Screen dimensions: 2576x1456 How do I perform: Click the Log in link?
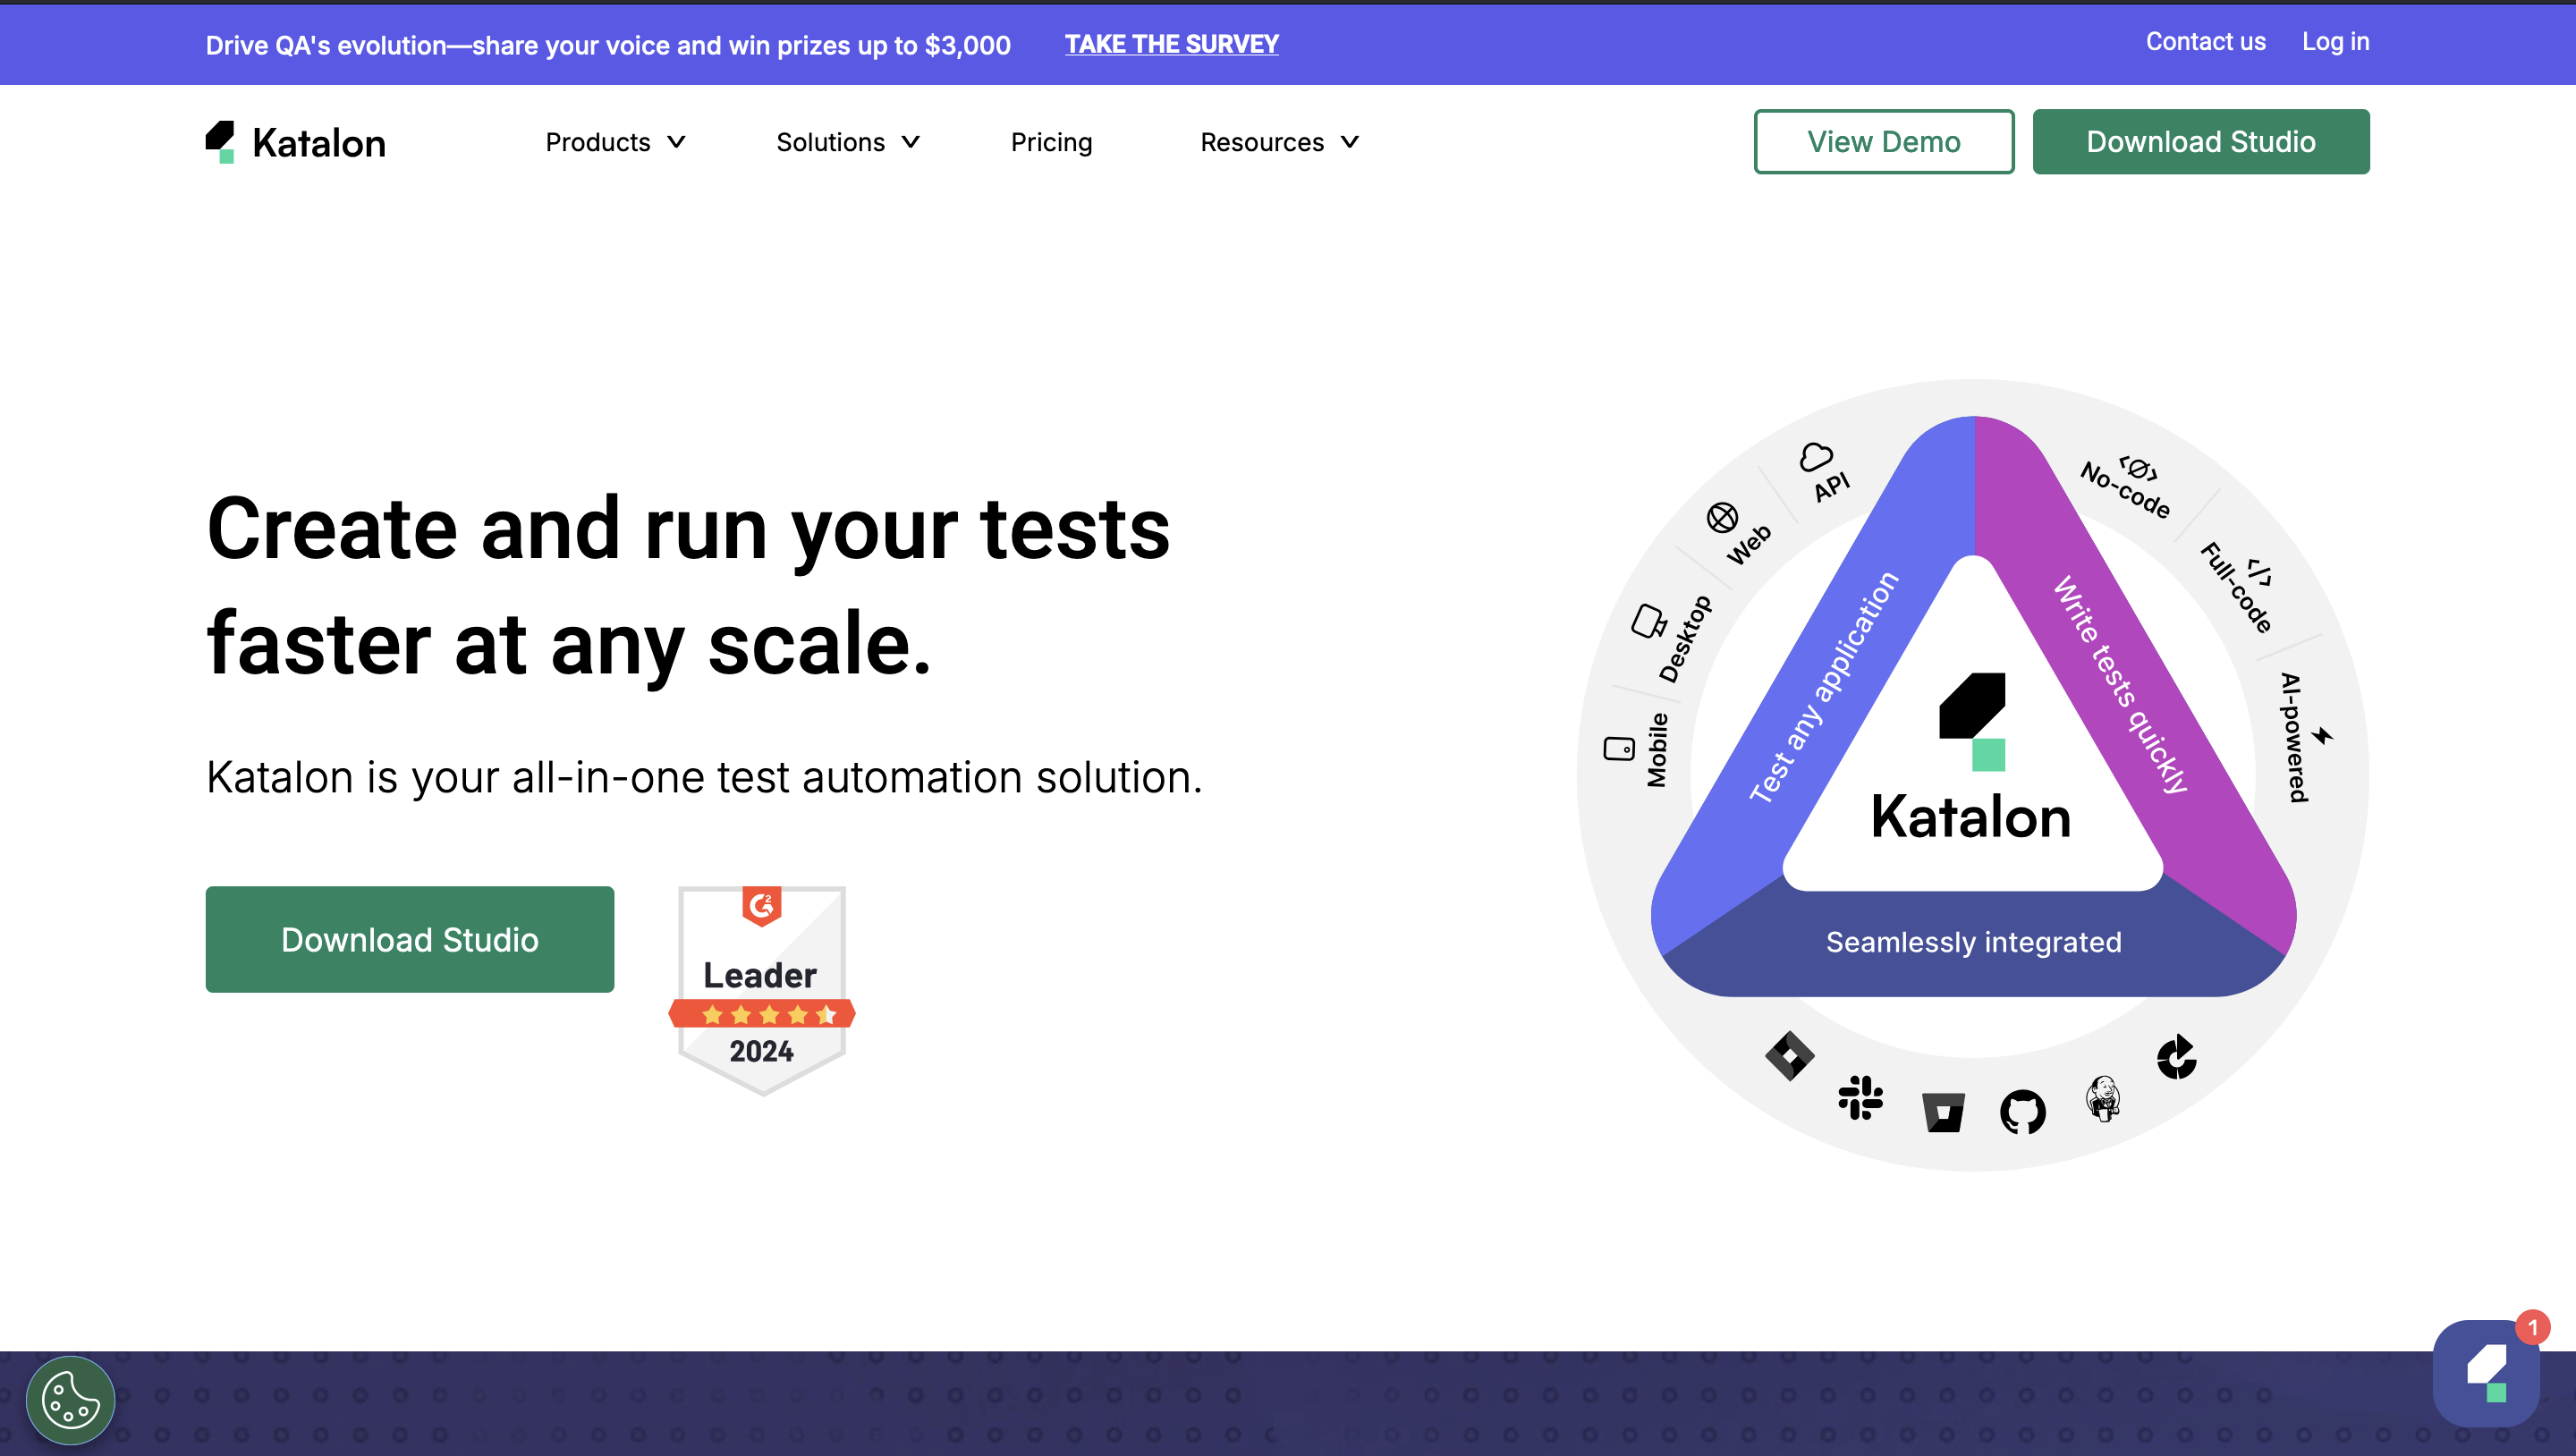pos(2336,41)
